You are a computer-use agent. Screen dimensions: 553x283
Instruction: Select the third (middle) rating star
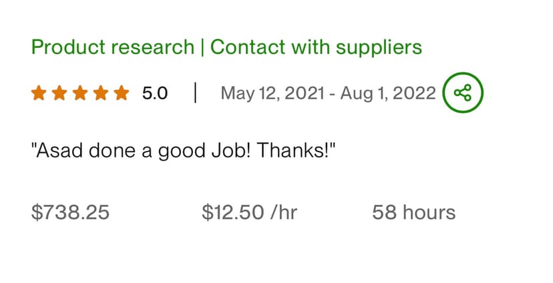80,93
